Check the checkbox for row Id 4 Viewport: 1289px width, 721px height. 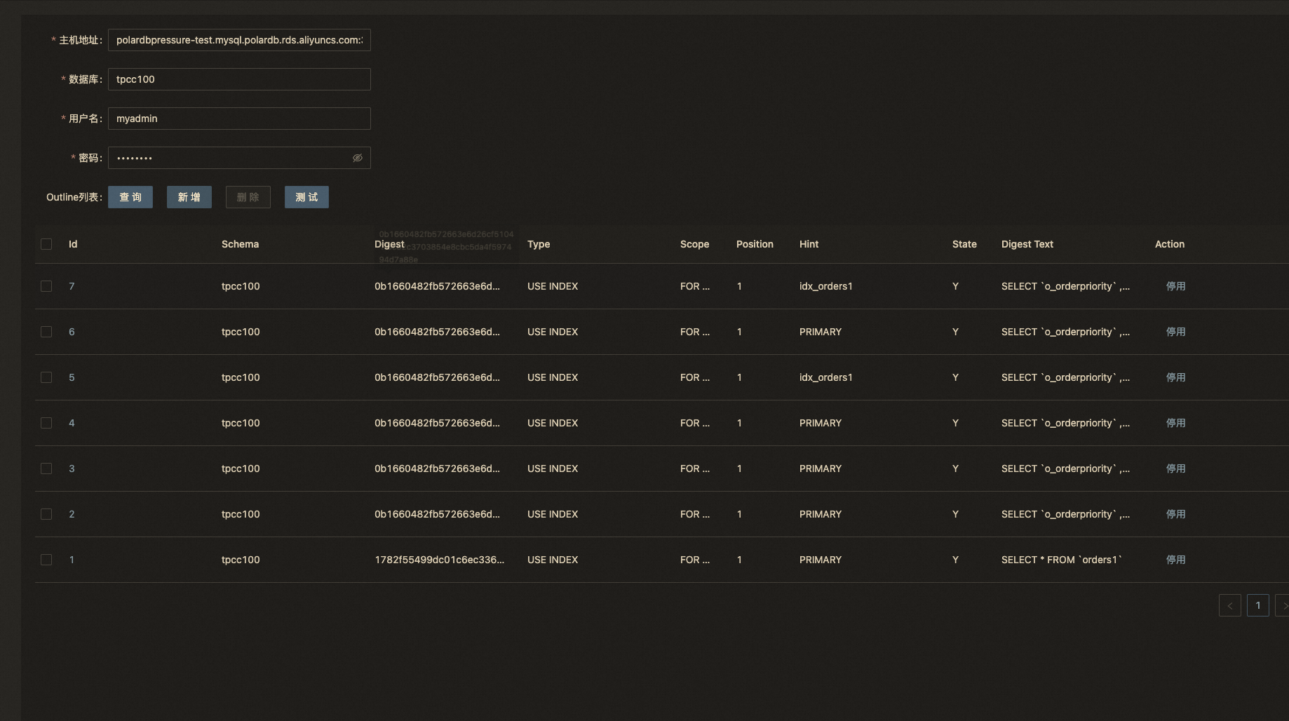[46, 423]
